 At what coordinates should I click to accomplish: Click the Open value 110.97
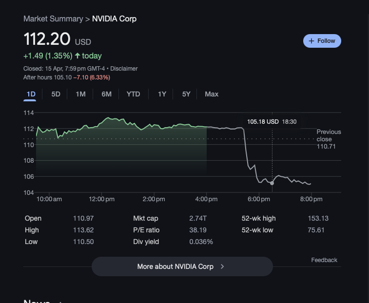click(x=83, y=218)
